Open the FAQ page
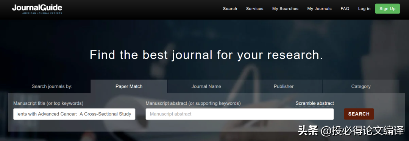The height and width of the screenshot is (141, 409). pos(345,9)
